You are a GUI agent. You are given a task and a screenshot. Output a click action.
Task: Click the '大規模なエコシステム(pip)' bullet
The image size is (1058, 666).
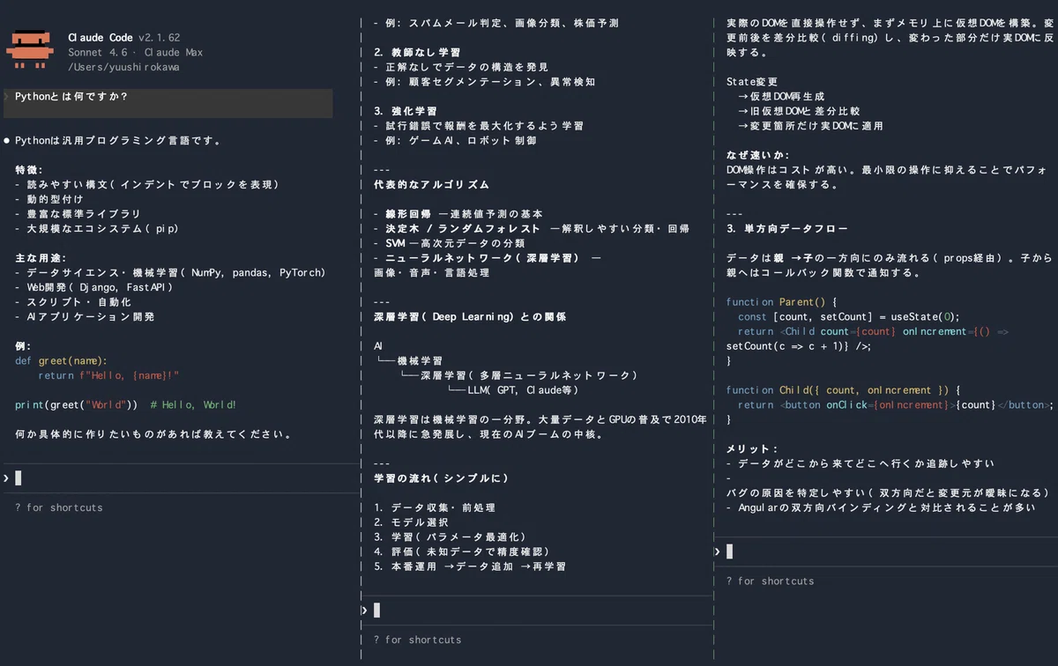pyautogui.click(x=96, y=229)
